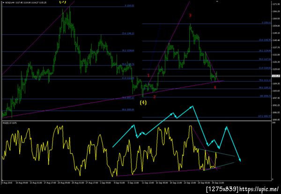
Task: Click the 25 Aug 01:00 time label
Action: (x=77, y=183)
